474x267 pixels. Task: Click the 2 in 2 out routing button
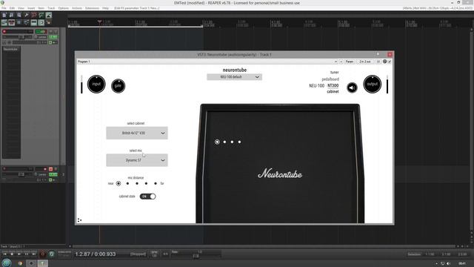[365, 62]
